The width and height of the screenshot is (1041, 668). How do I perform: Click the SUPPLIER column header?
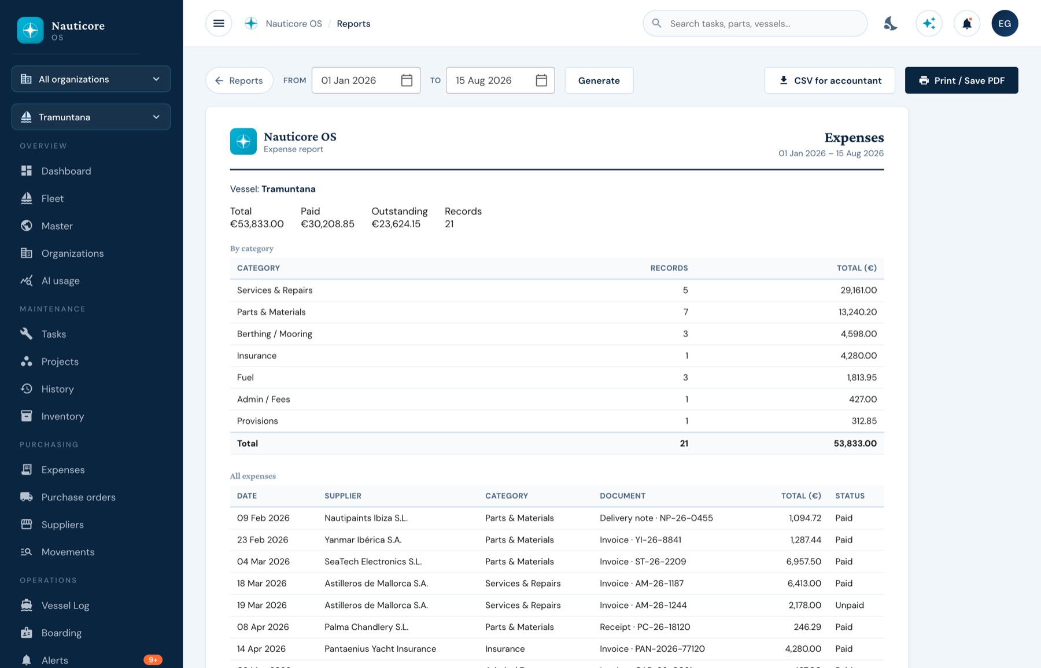coord(343,496)
